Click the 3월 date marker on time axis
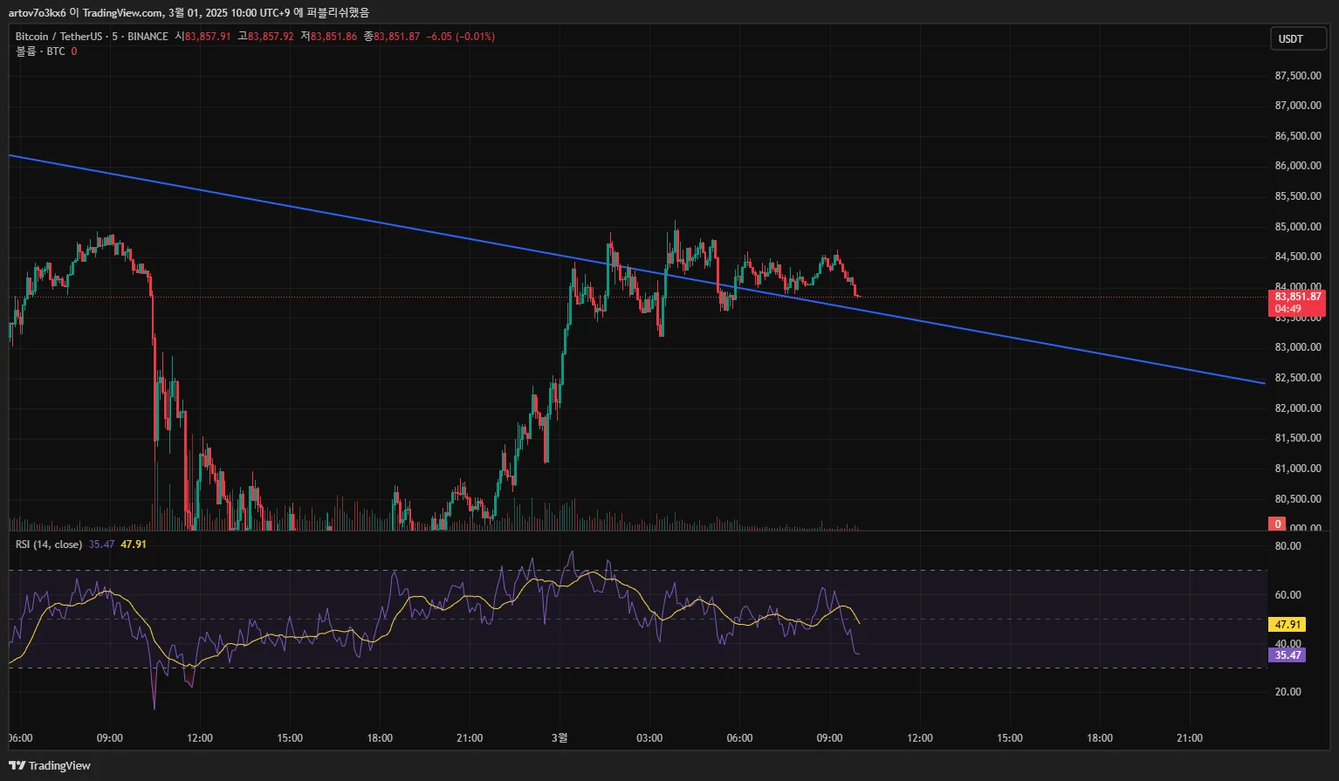The width and height of the screenshot is (1339, 781). click(560, 737)
